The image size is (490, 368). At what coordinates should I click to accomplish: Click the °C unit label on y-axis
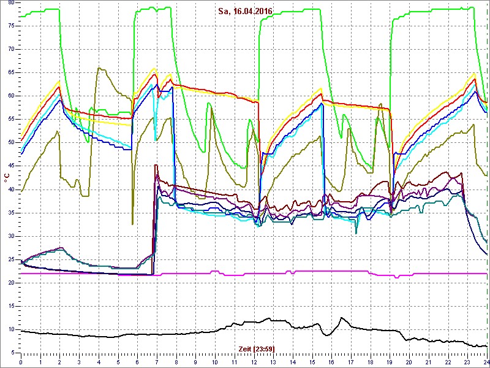(x=6, y=179)
